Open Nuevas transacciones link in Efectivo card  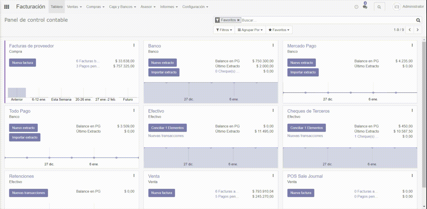166,136
